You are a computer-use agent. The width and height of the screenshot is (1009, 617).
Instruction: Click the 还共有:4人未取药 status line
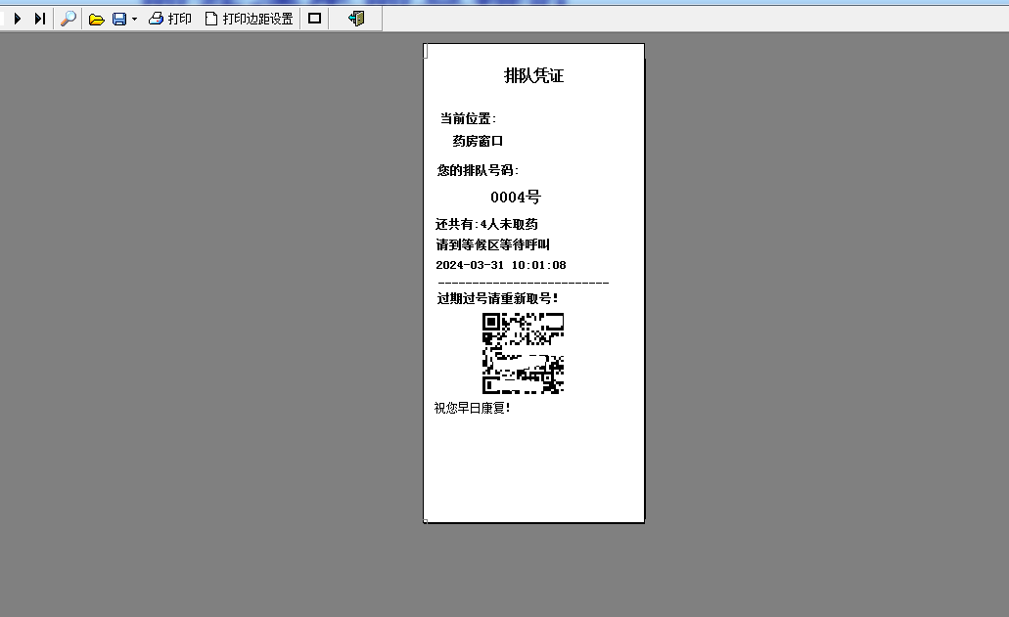pyautogui.click(x=489, y=223)
